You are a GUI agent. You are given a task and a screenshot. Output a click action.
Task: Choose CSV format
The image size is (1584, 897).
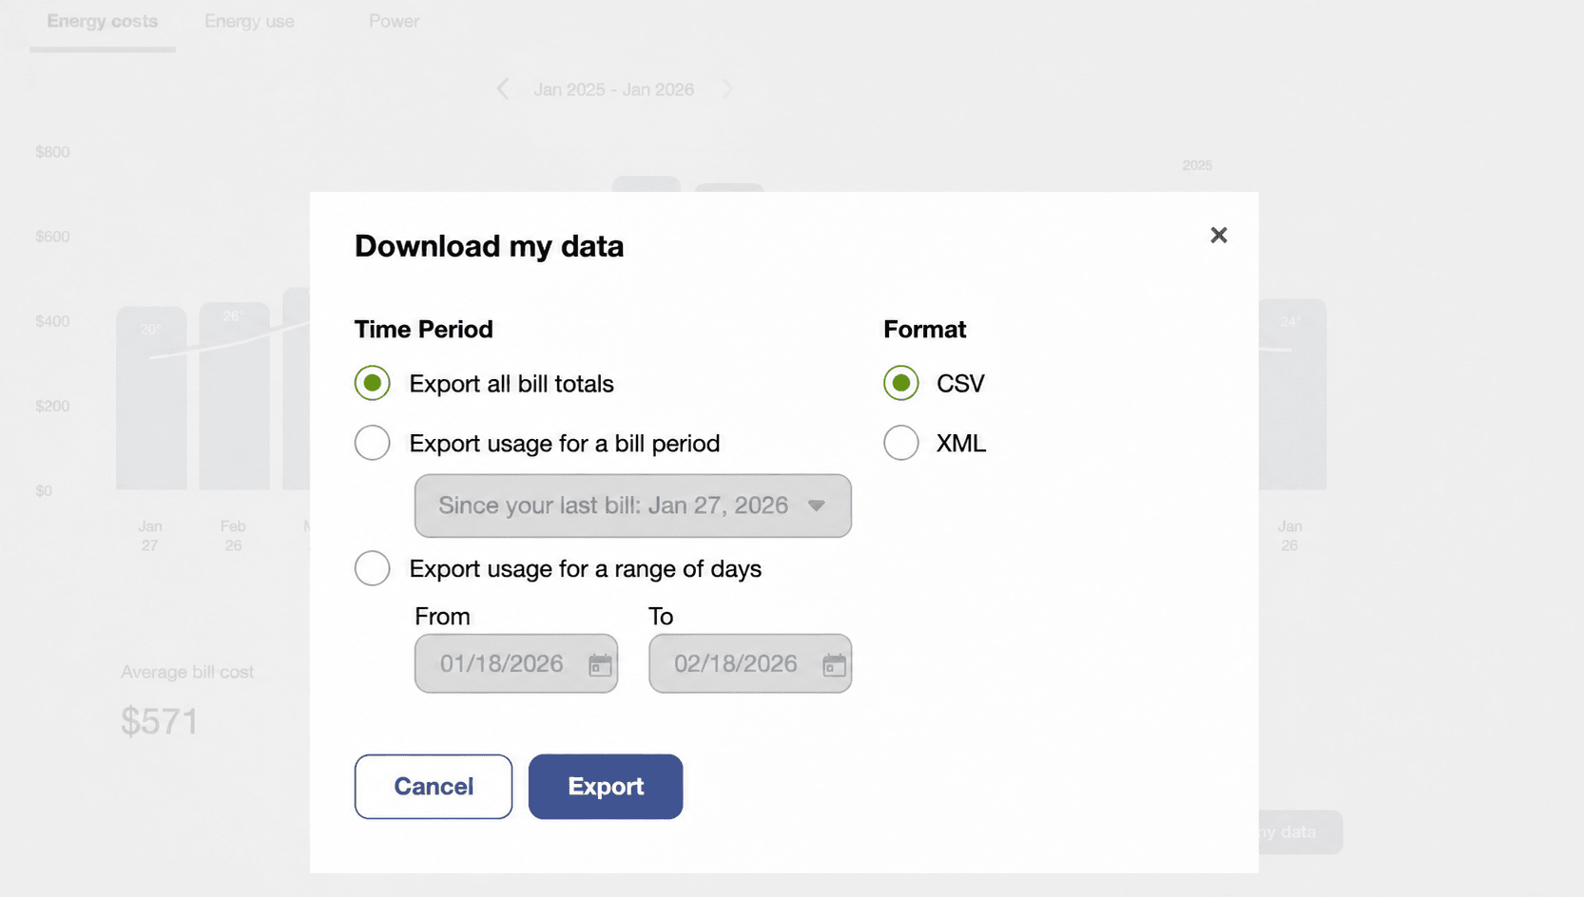click(900, 383)
